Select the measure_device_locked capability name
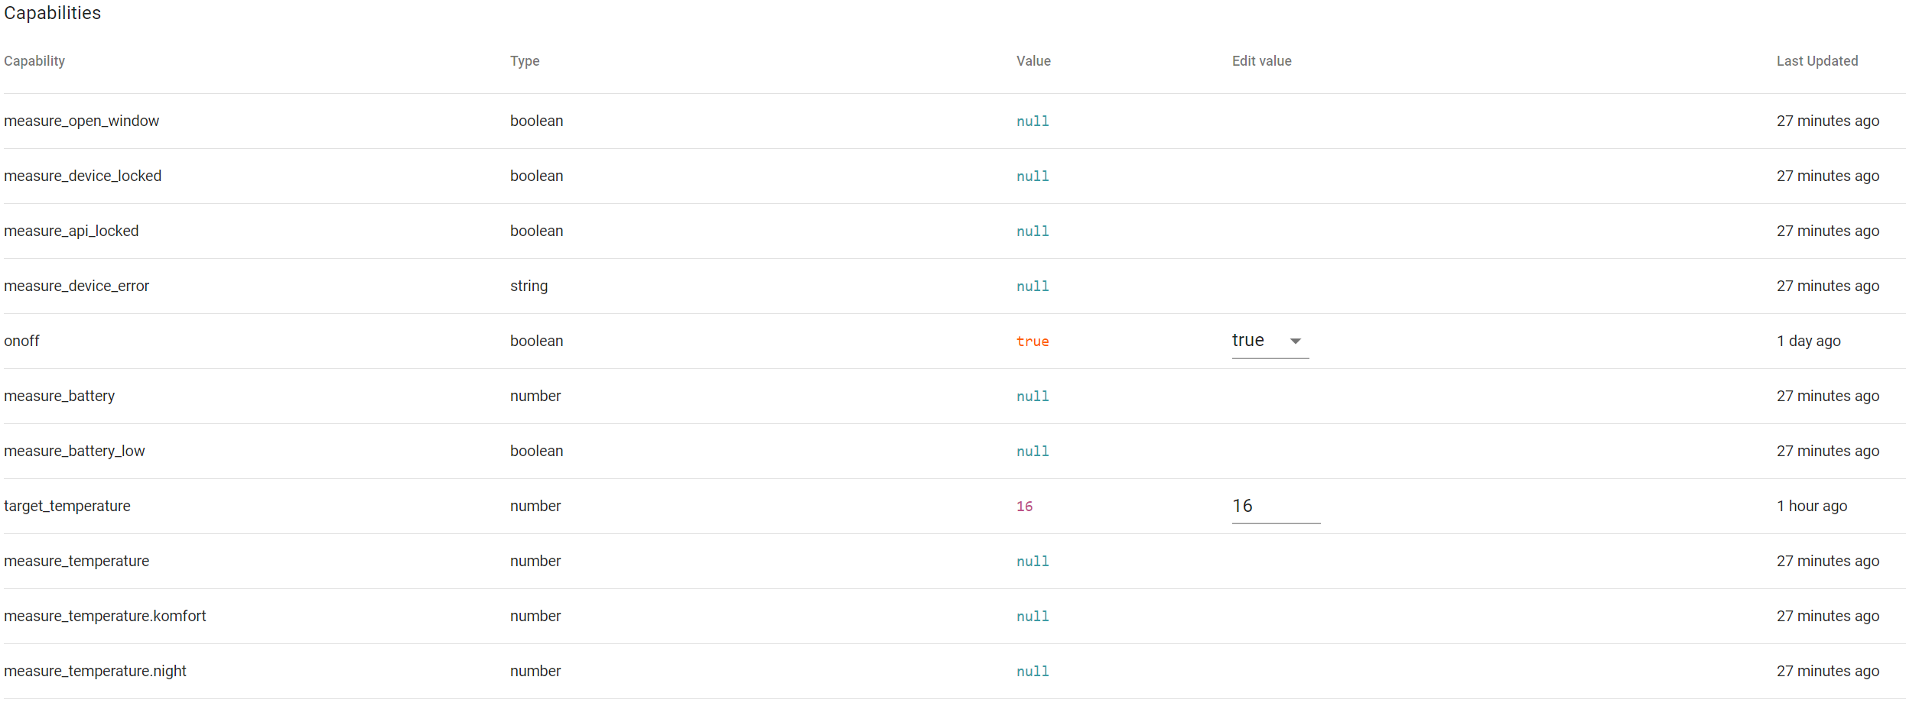 click(x=83, y=176)
